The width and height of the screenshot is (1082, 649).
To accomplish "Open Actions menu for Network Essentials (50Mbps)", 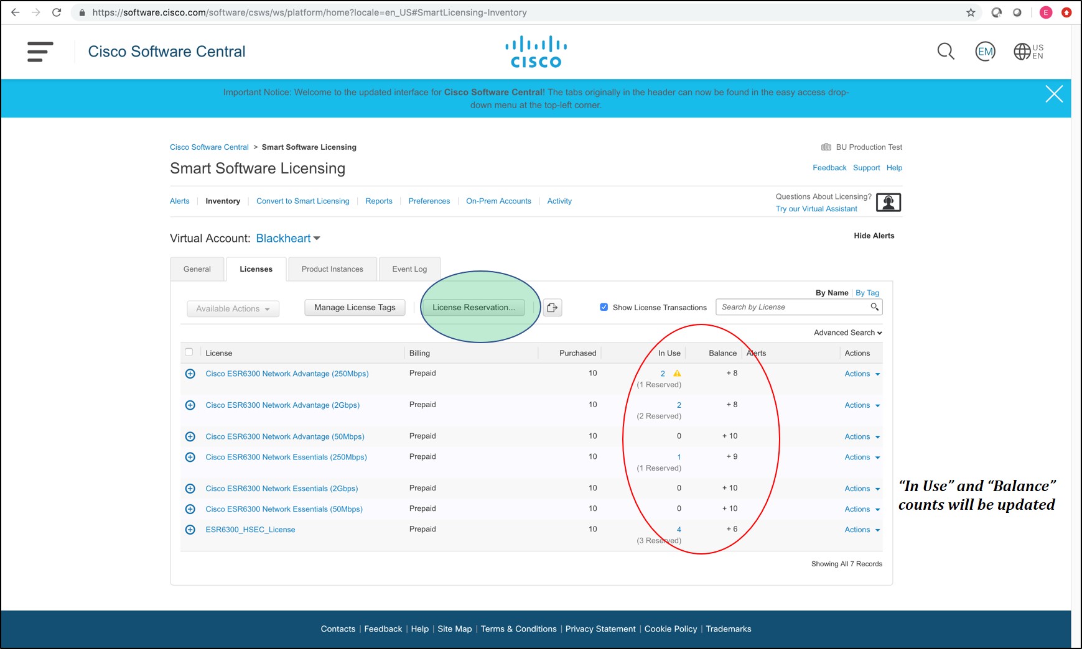I will pyautogui.click(x=862, y=509).
